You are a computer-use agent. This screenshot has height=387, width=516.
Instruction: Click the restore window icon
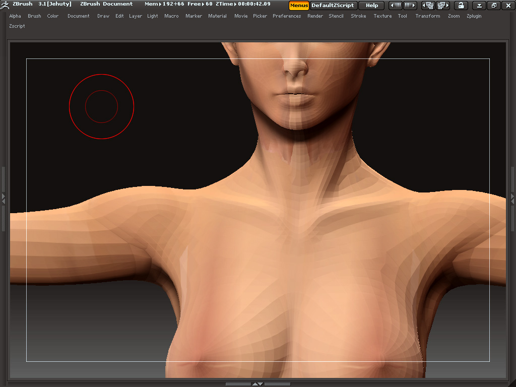[493, 6]
